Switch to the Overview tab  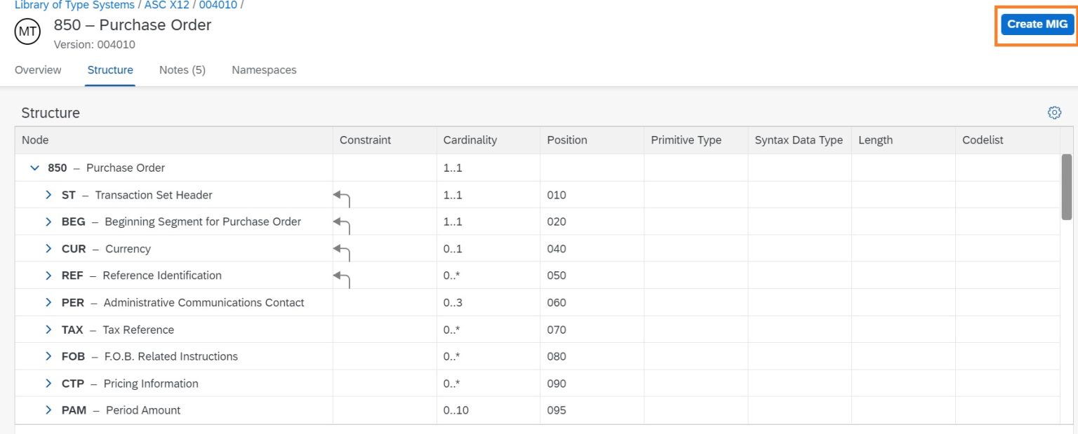coord(38,69)
